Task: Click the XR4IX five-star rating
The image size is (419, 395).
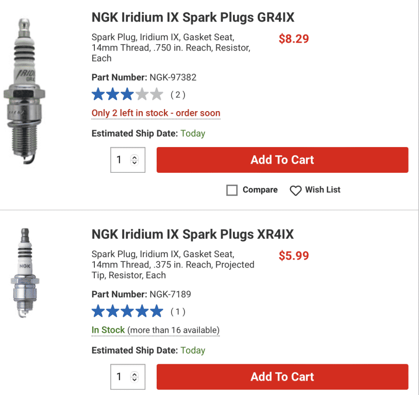Action: (x=127, y=312)
